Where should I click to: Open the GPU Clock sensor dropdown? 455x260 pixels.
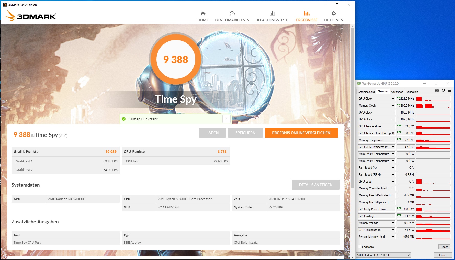(393, 99)
